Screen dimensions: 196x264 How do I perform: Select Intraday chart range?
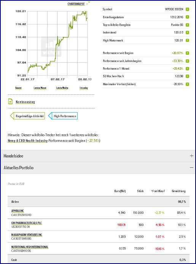point(84,88)
